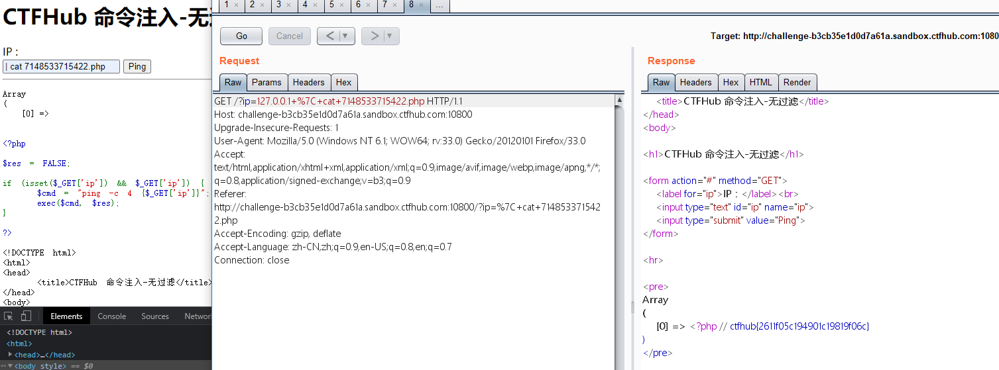Close Repeater tab 1 with its ×
The width and height of the screenshot is (999, 370).
(236, 5)
